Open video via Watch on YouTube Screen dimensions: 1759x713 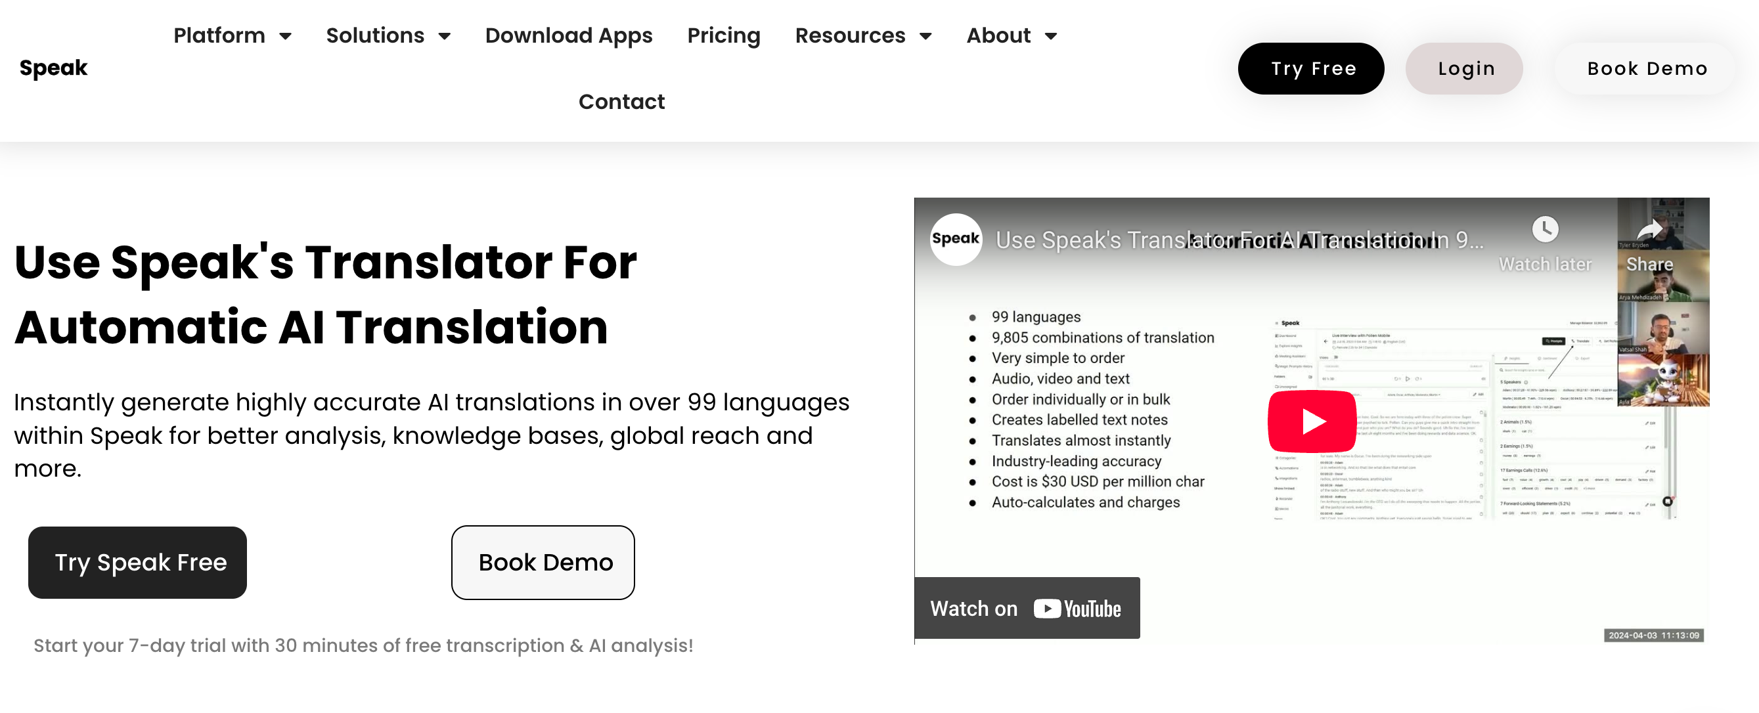tap(1027, 608)
